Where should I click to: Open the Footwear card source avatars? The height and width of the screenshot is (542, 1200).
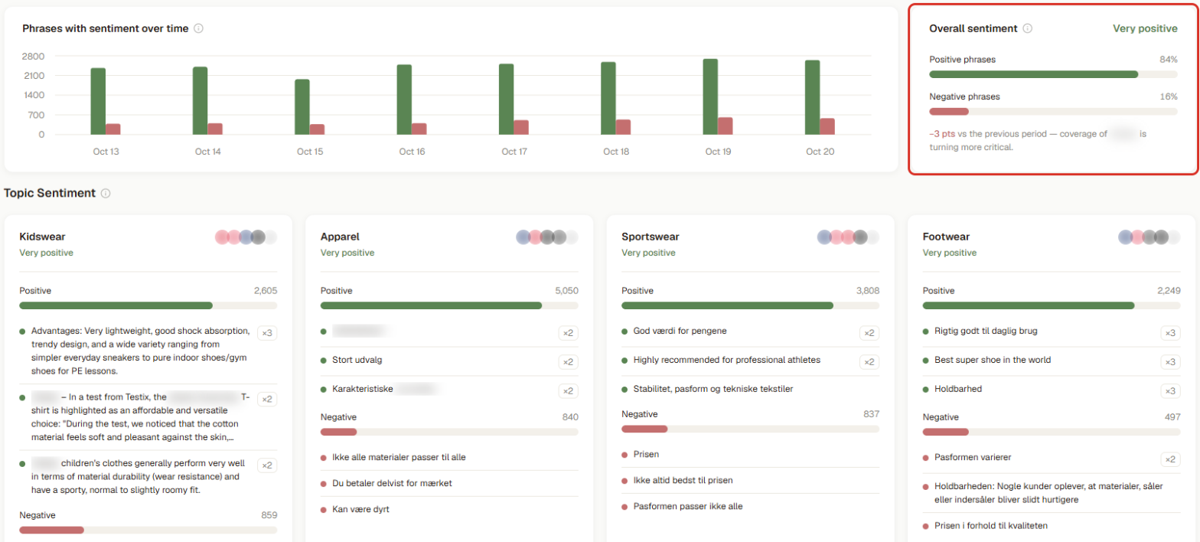coord(1149,237)
